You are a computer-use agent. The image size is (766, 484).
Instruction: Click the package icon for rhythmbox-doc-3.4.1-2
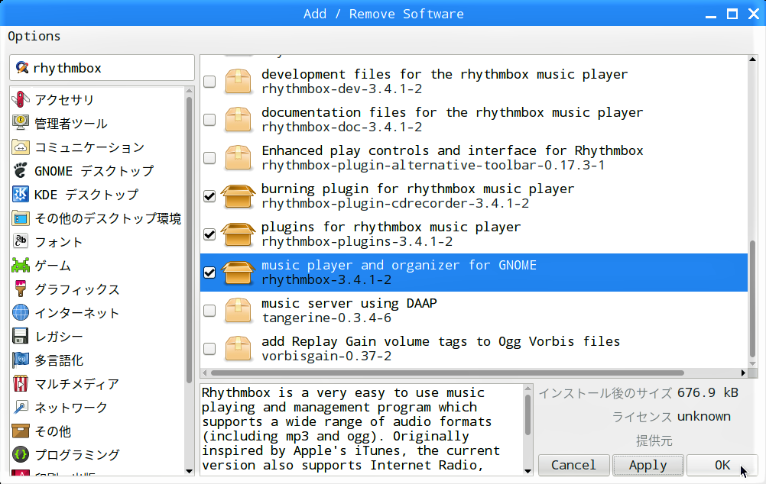click(238, 119)
